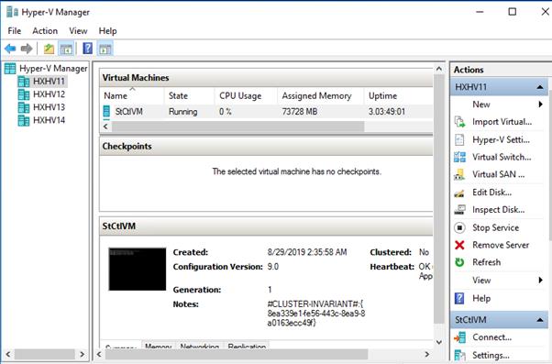Image resolution: width=552 pixels, height=364 pixels.
Task: Open the Help menu in menu bar
Action: tap(107, 31)
